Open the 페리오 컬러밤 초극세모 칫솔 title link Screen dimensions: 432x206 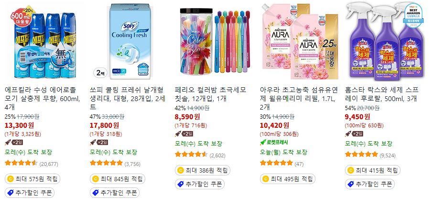click(210, 94)
